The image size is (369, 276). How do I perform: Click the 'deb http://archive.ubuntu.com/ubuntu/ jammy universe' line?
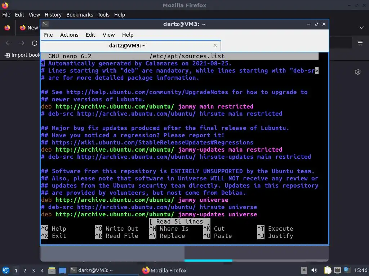pyautogui.click(x=135, y=200)
